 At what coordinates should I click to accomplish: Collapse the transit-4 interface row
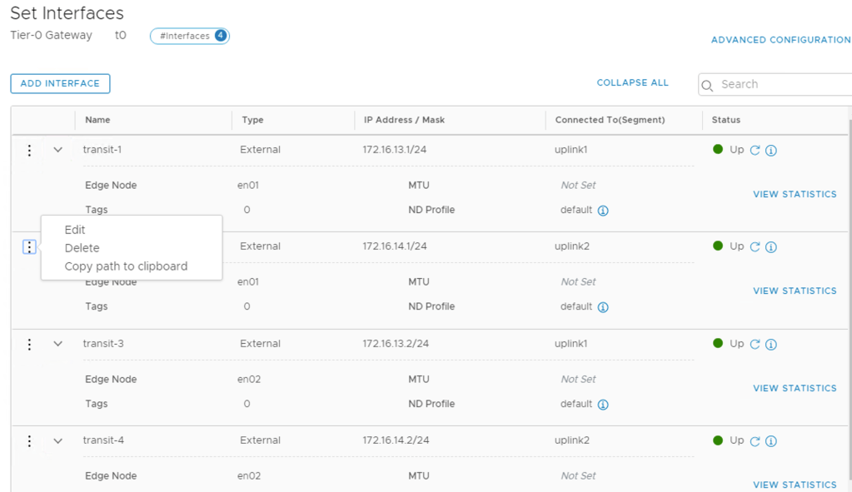(x=57, y=441)
